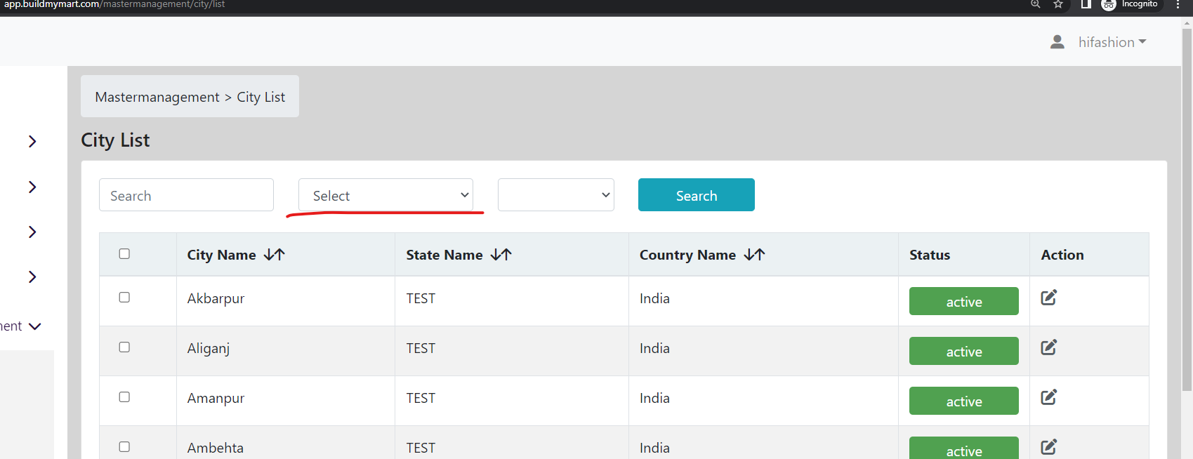Check the Amanpur row checkbox
Viewport: 1193px width, 459px height.
(x=124, y=397)
